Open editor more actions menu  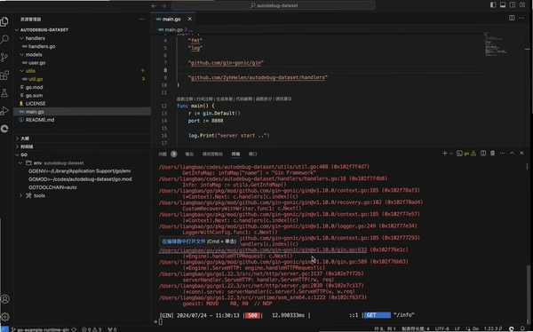click(521, 18)
